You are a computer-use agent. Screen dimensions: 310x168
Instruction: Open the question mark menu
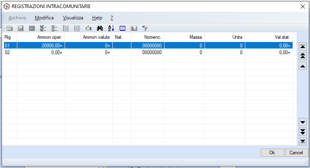[x=112, y=18]
